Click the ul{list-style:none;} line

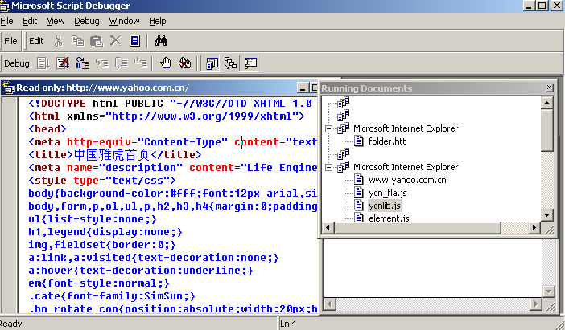tap(93, 219)
